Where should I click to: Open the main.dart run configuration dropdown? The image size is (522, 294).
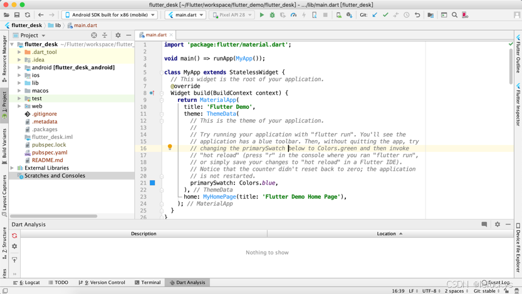pos(185,15)
